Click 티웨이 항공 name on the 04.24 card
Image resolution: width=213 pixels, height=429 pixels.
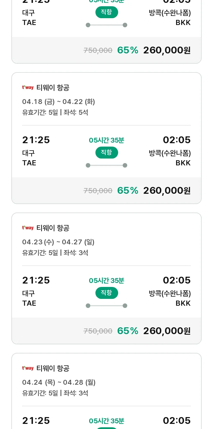pyautogui.click(x=53, y=368)
